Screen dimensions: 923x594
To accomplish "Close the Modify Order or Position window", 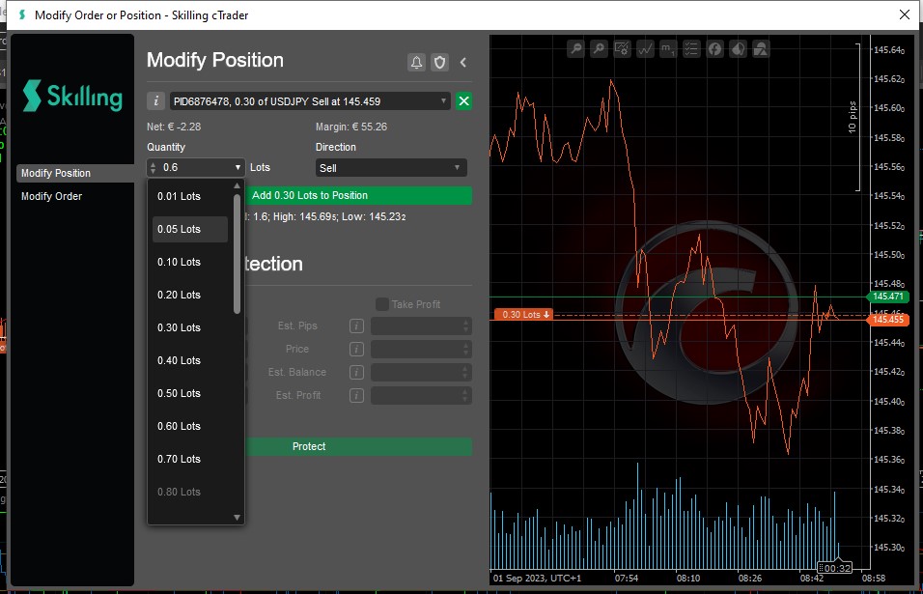I will pyautogui.click(x=905, y=14).
